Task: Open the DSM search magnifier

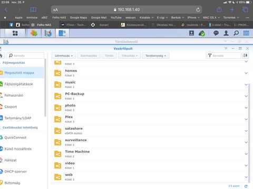Action: click(x=236, y=33)
